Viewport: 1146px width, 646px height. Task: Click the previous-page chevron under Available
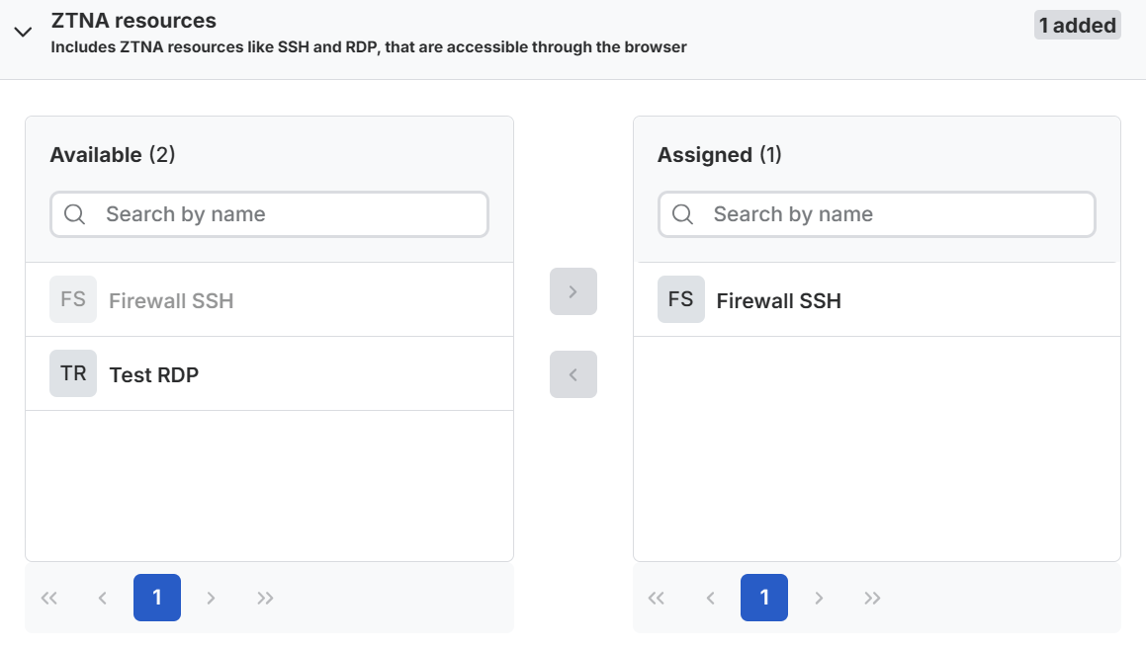click(103, 598)
